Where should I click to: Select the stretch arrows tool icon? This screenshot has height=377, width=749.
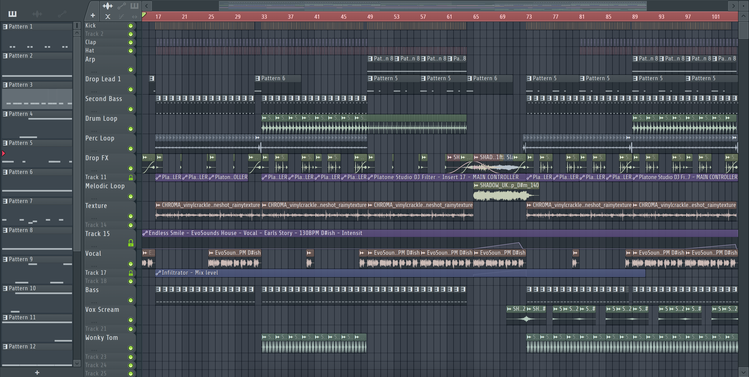(x=134, y=17)
